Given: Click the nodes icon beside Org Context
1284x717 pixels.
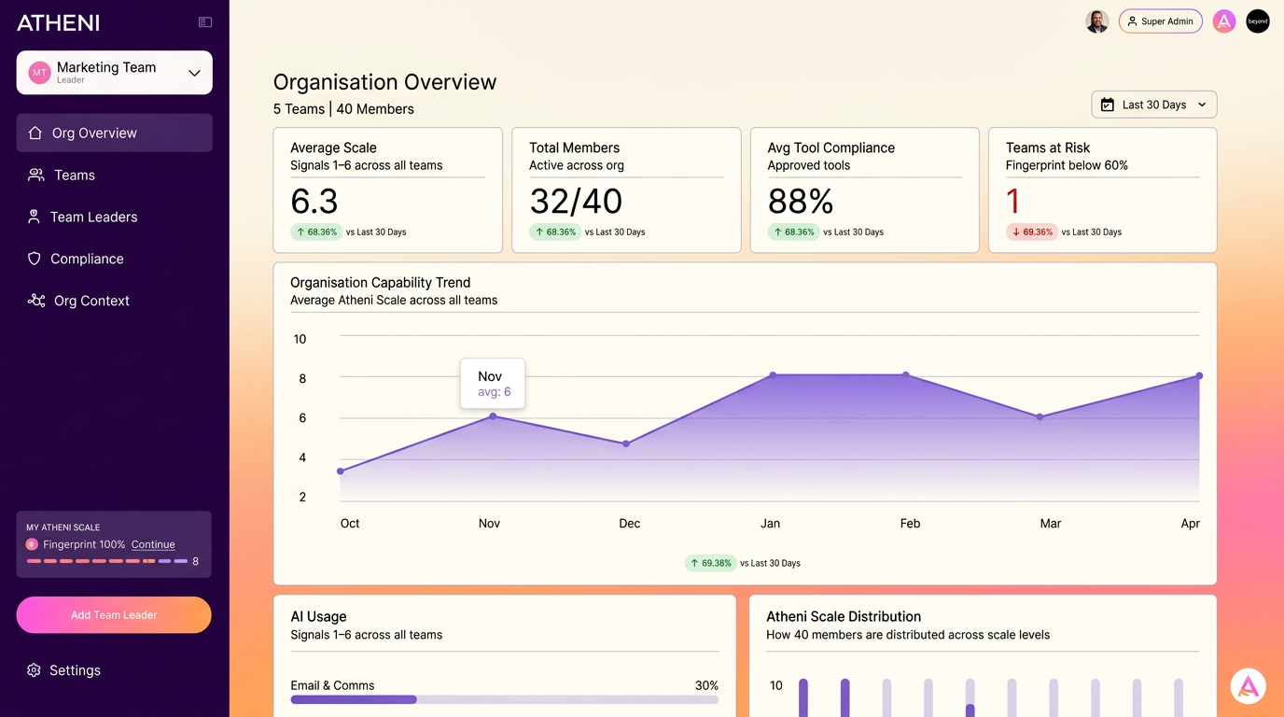Looking at the screenshot, I should [36, 301].
